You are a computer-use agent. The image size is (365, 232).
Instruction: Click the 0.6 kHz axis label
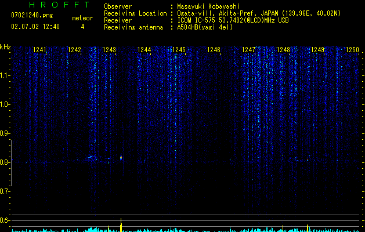coord(5,220)
